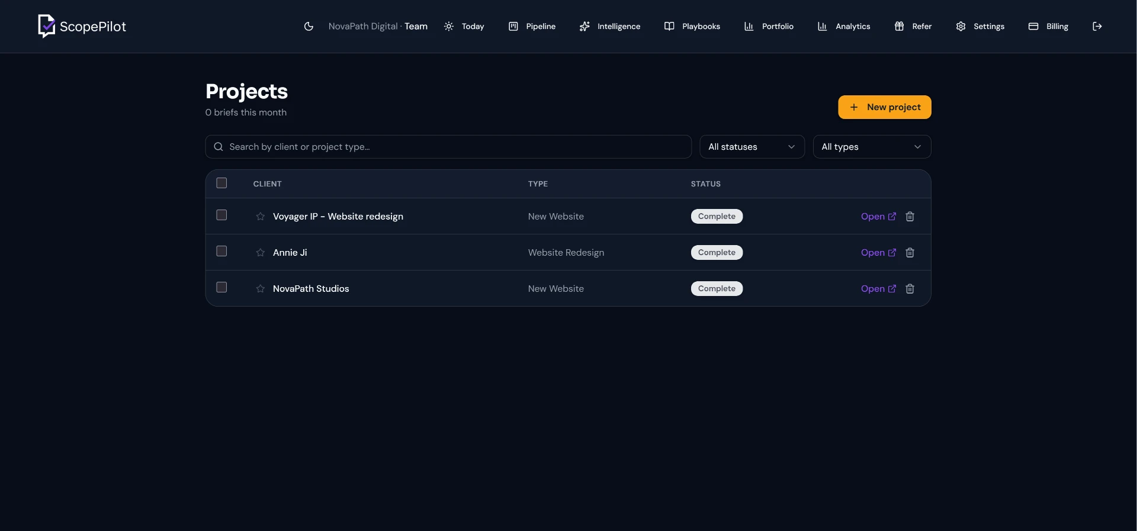
Task: Open the Refer page
Action: [x=913, y=26]
